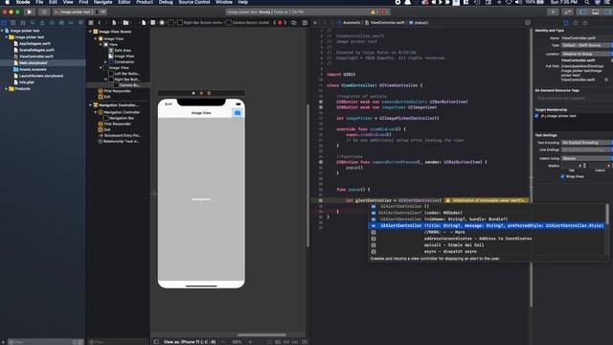
Task: Open the Location dropdown Relative to Group
Action: pyautogui.click(x=586, y=54)
